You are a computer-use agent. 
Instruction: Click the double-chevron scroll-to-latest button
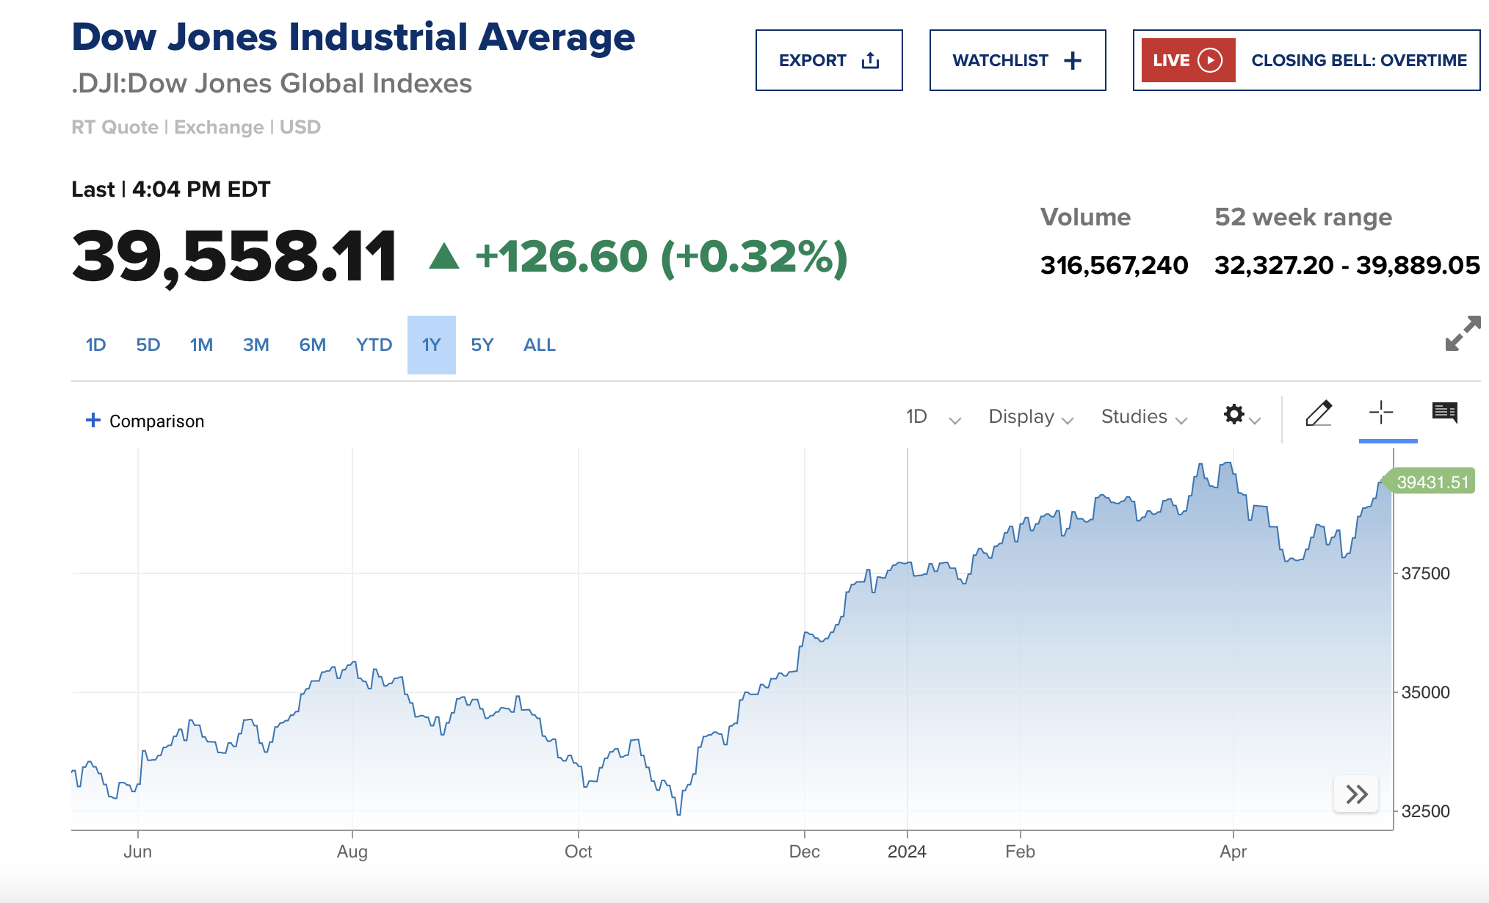1356,794
